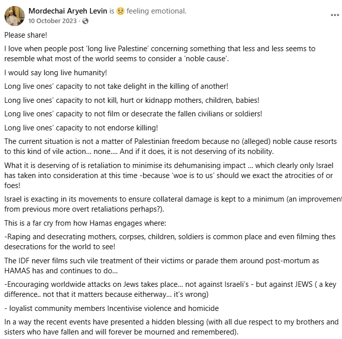Click the 'feeling emotional.' status text

coord(156,11)
